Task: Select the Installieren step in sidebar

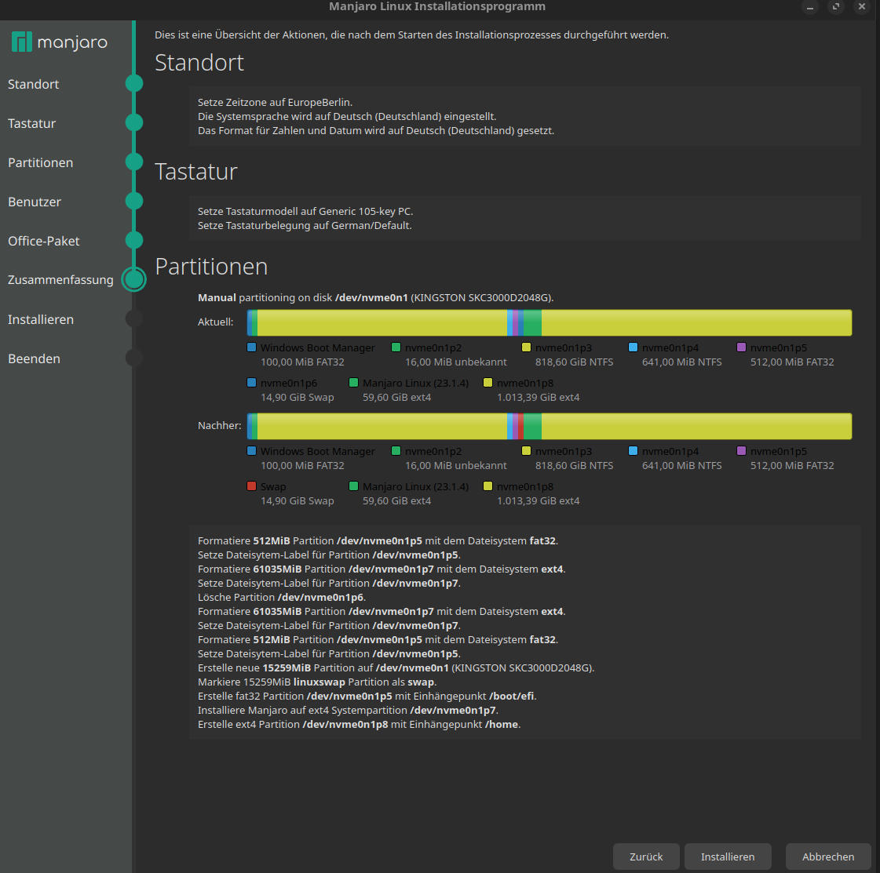Action: click(40, 319)
